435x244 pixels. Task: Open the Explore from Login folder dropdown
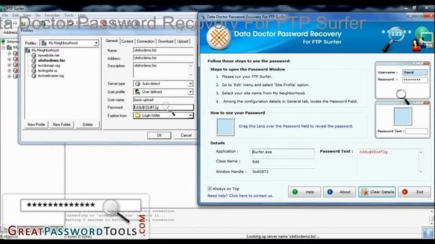coord(163,115)
